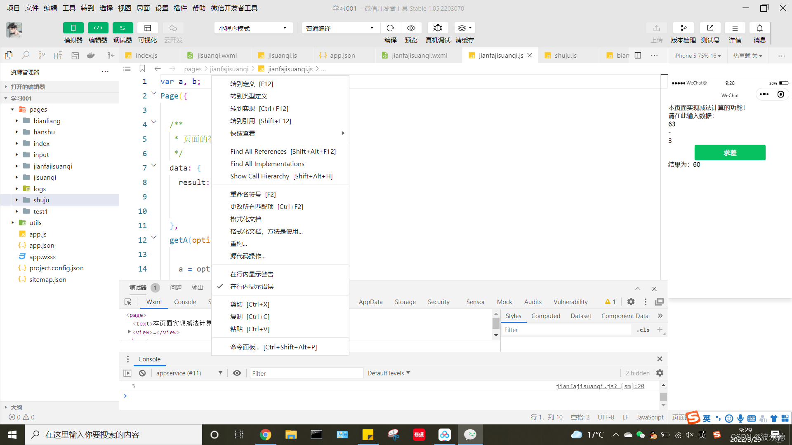Image resolution: width=792 pixels, height=445 pixels.
Task: Click the search icon in the sidebar
Action: [26, 55]
